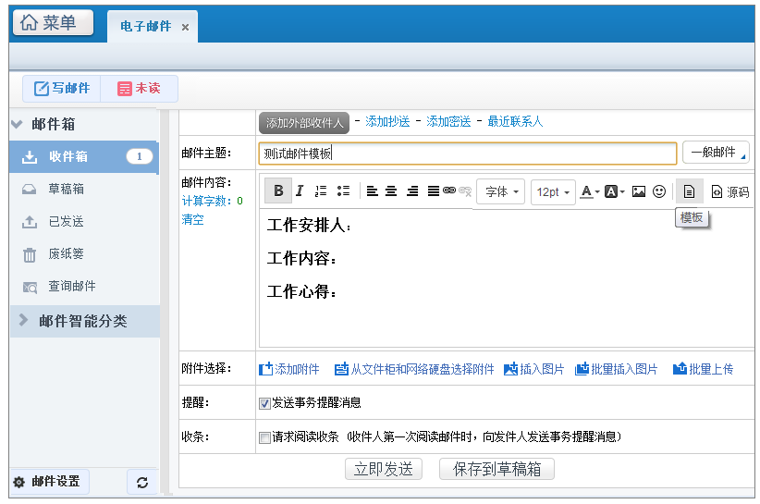Expand 邮件智能分类 section

[x=82, y=321]
